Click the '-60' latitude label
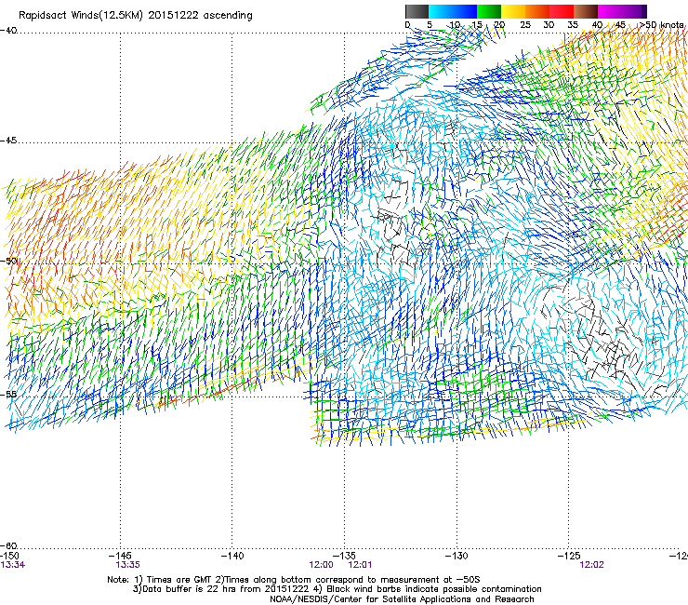 tap(8, 545)
